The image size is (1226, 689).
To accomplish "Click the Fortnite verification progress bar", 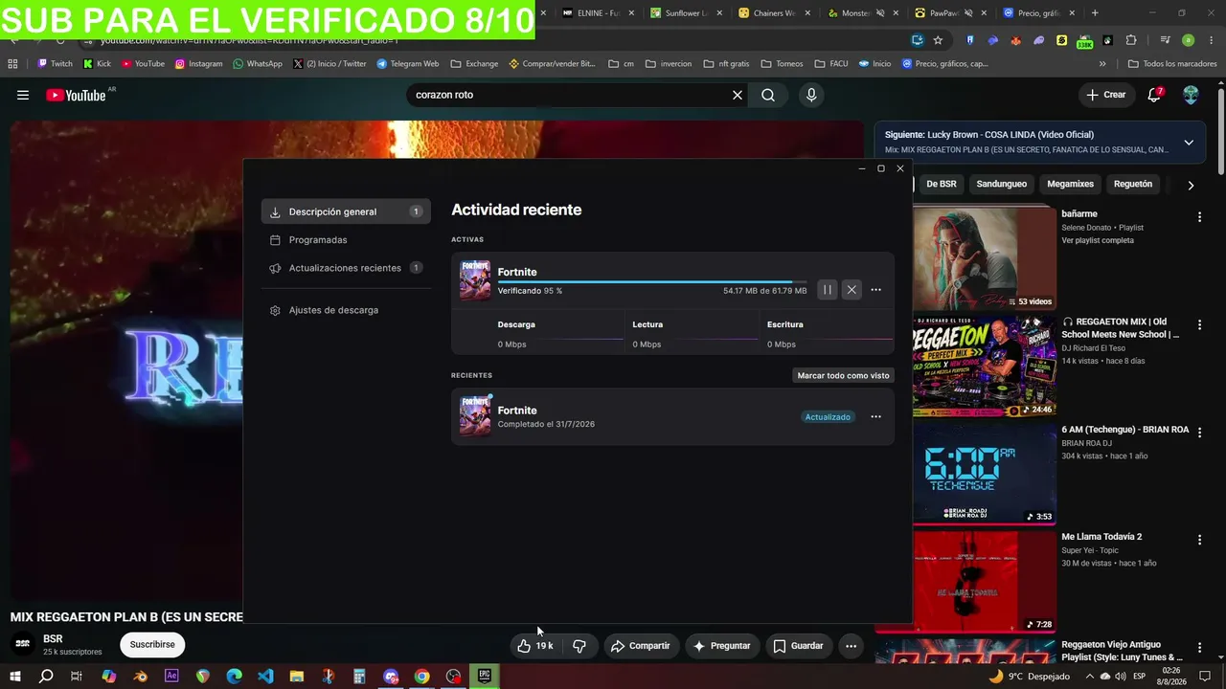I will coord(654,282).
